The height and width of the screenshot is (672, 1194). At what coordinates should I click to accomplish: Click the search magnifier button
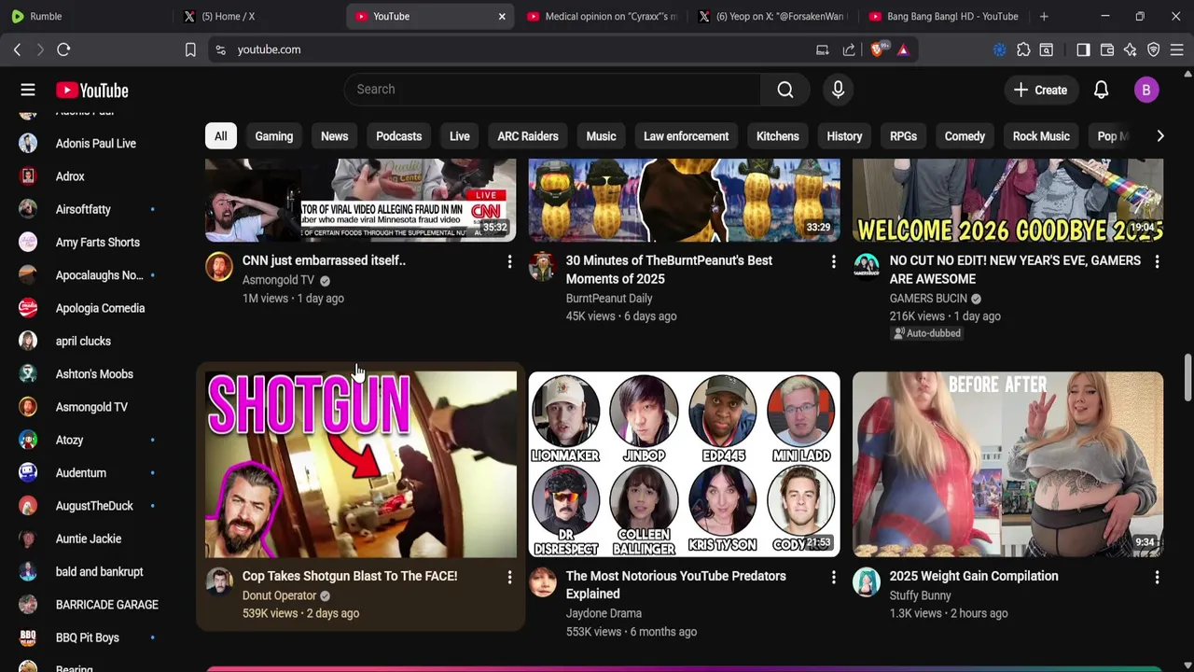[785, 90]
